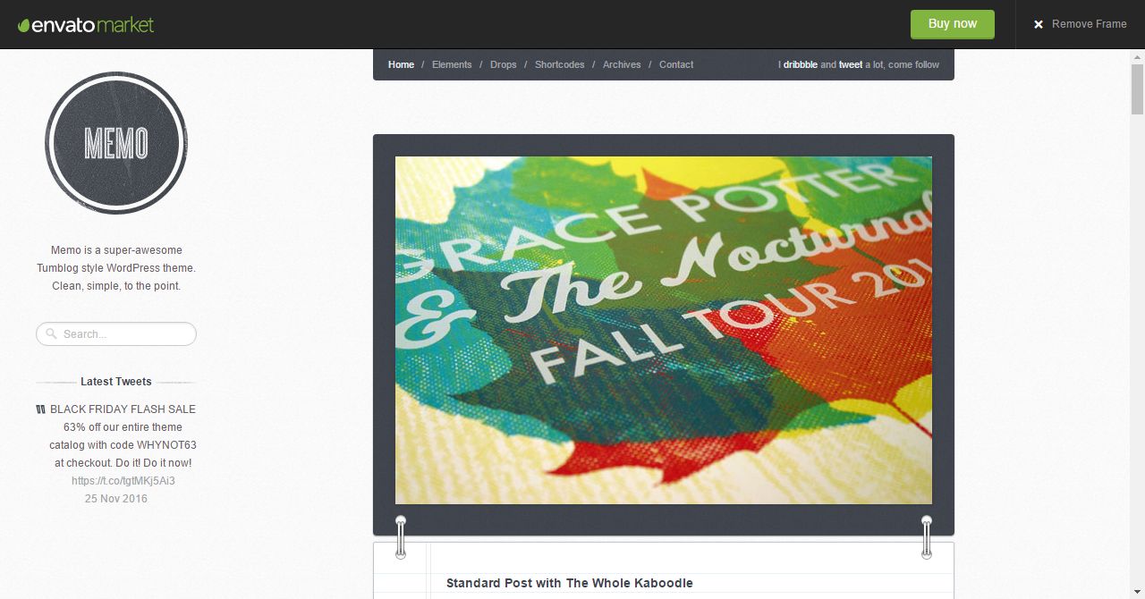Click the 'BLACK FRIDAY FLASH SALE' tweet text
The width and height of the screenshot is (1145, 599).
point(123,436)
